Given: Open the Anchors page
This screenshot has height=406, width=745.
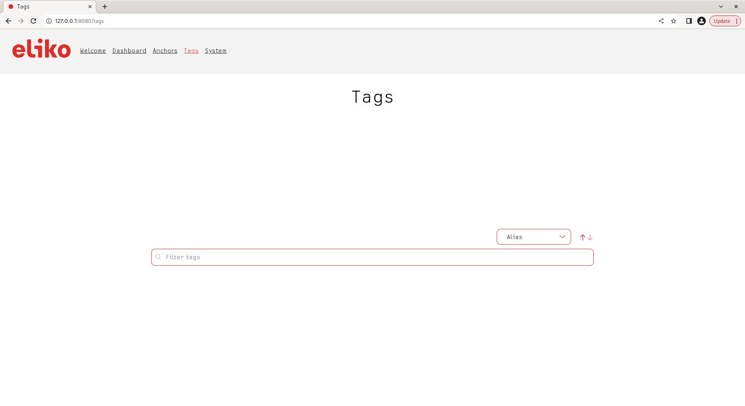Looking at the screenshot, I should point(165,51).
